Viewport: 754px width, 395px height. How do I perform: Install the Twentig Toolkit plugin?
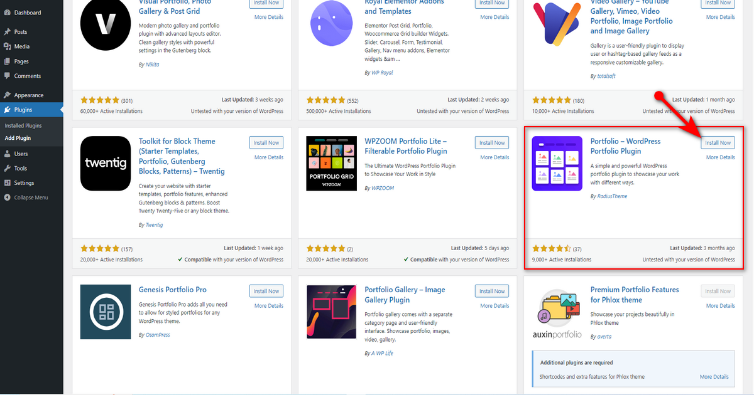tap(266, 143)
